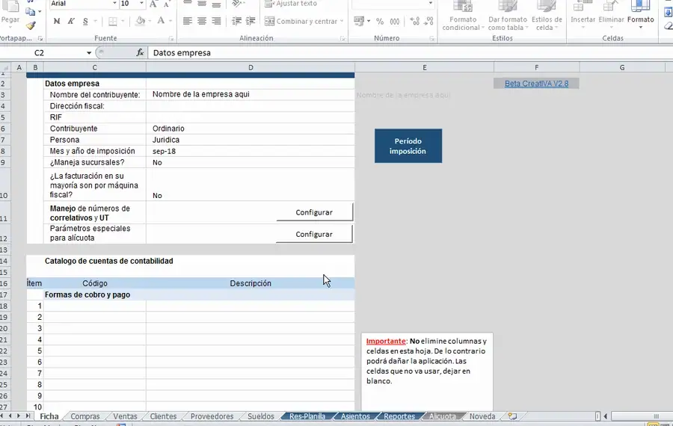This screenshot has height=426, width=673.
Task: Open Estilos de celda menu
Action: click(x=547, y=16)
